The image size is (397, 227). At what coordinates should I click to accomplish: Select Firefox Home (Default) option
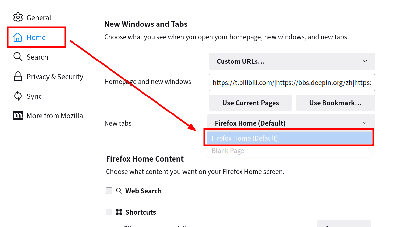[289, 138]
